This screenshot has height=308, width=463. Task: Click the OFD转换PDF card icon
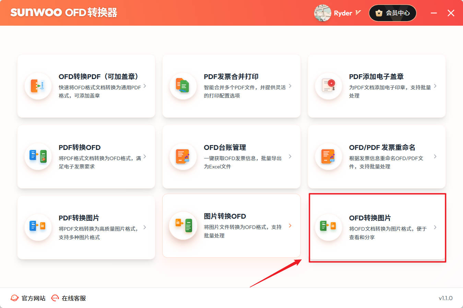[38, 86]
